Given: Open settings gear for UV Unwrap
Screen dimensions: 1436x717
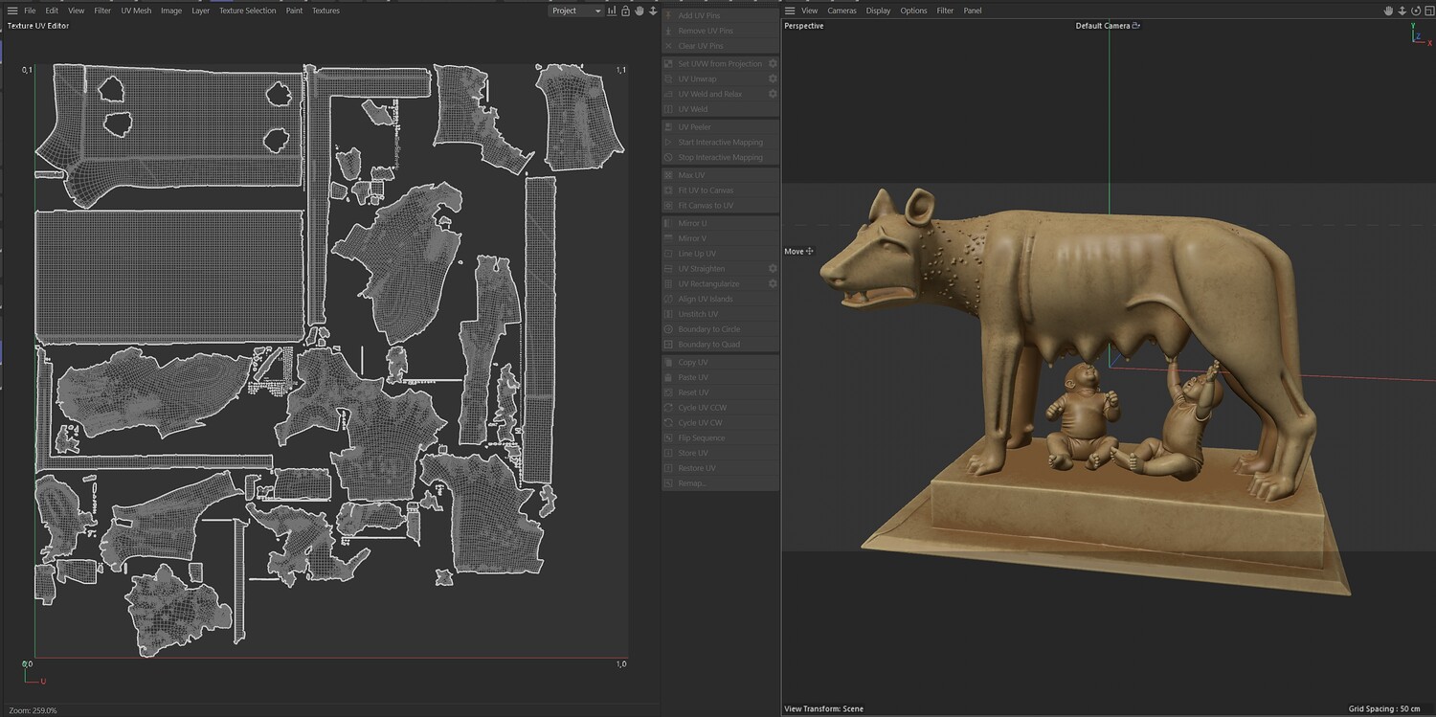Looking at the screenshot, I should (773, 78).
